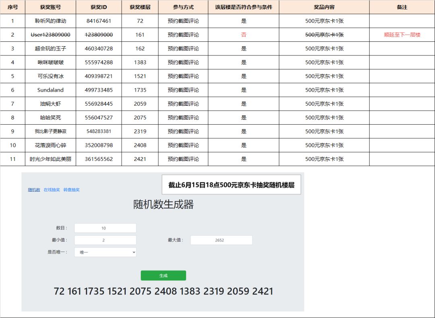Click the 截止6月15日18点500元京东卡抽奖随机楼层 banner
The height and width of the screenshot is (318, 435).
click(231, 185)
